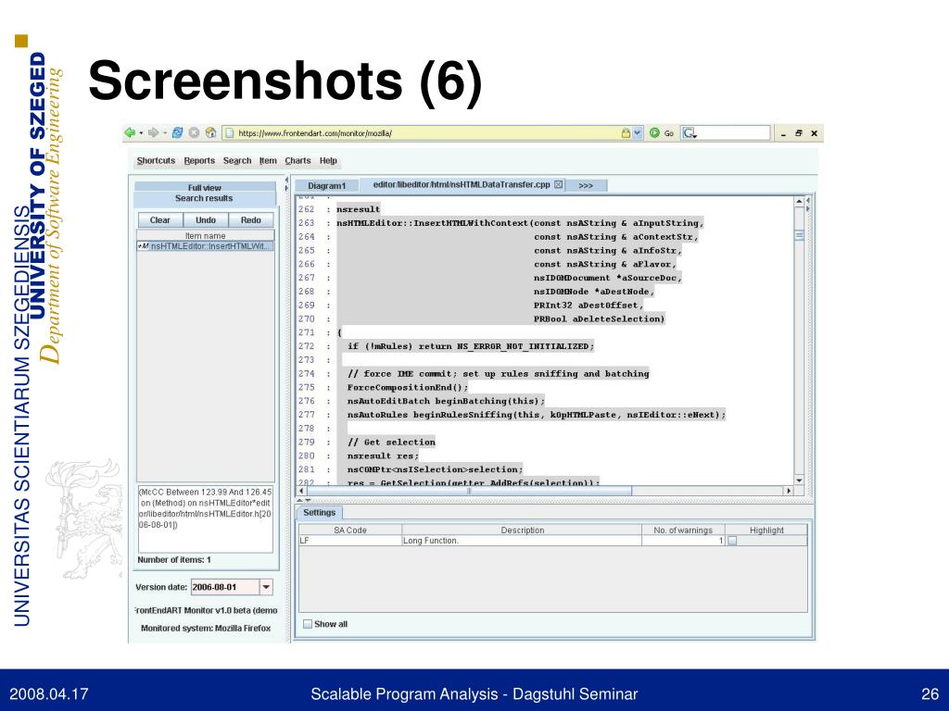Click the splitter arrows above Settings tab
Screen dimensions: 949x711
[x=305, y=501]
